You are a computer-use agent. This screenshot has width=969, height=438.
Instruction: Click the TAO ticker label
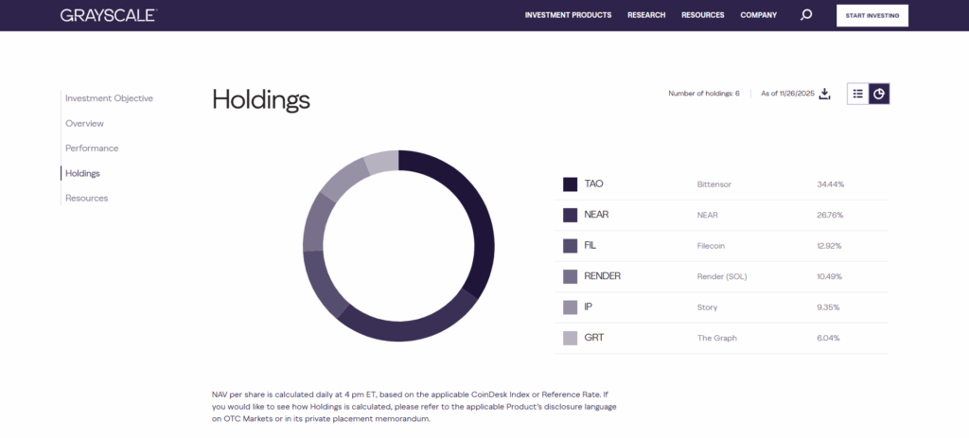[x=593, y=184]
